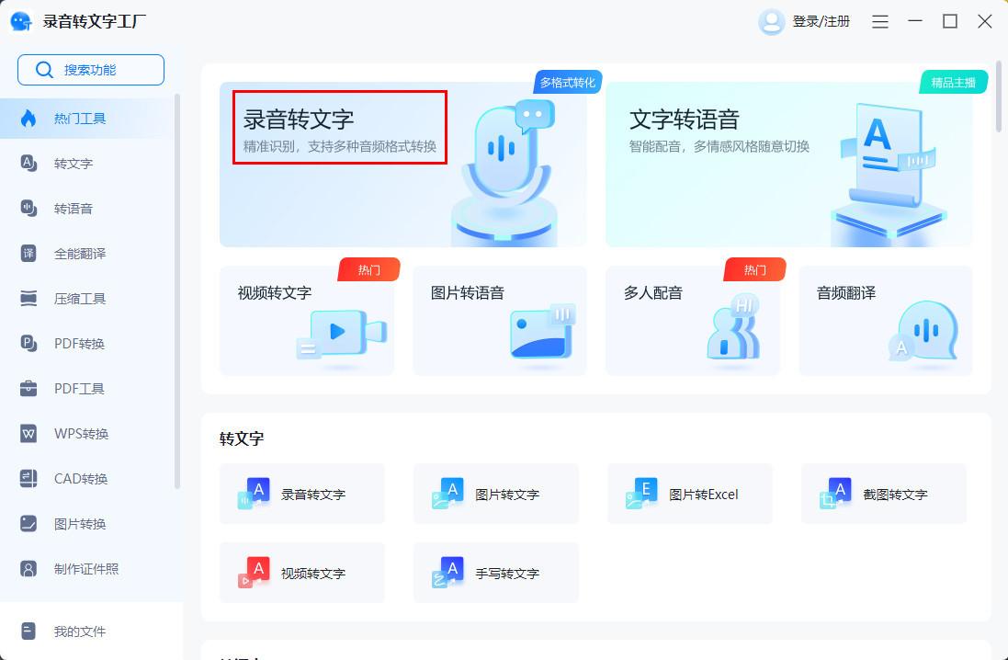
Task: Click the video camera illustration on 视频转文字 card
Action: 342,336
